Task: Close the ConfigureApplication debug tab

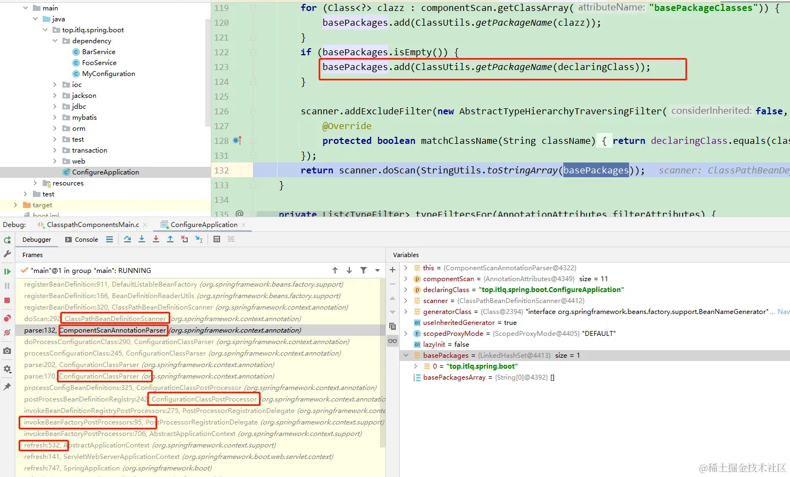Action: tap(244, 225)
